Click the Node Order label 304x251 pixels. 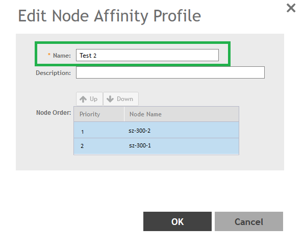(54, 113)
